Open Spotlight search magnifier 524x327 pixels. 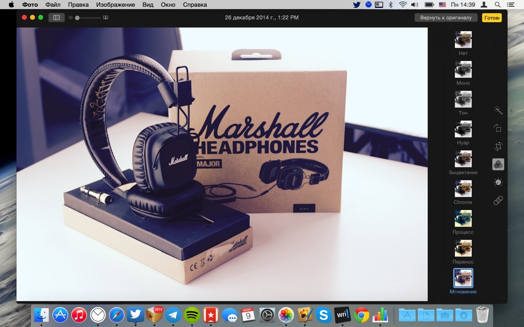coord(497,5)
